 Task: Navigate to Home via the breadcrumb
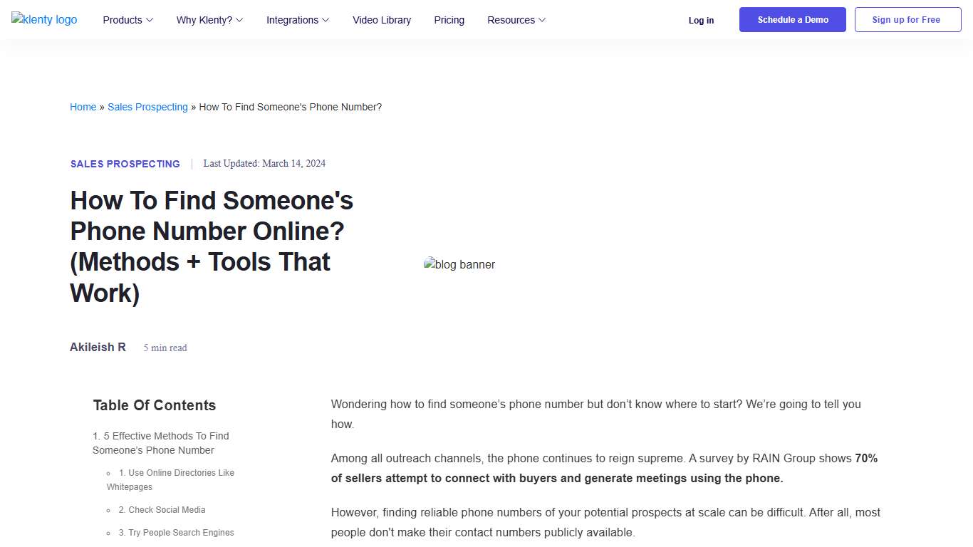pos(83,107)
